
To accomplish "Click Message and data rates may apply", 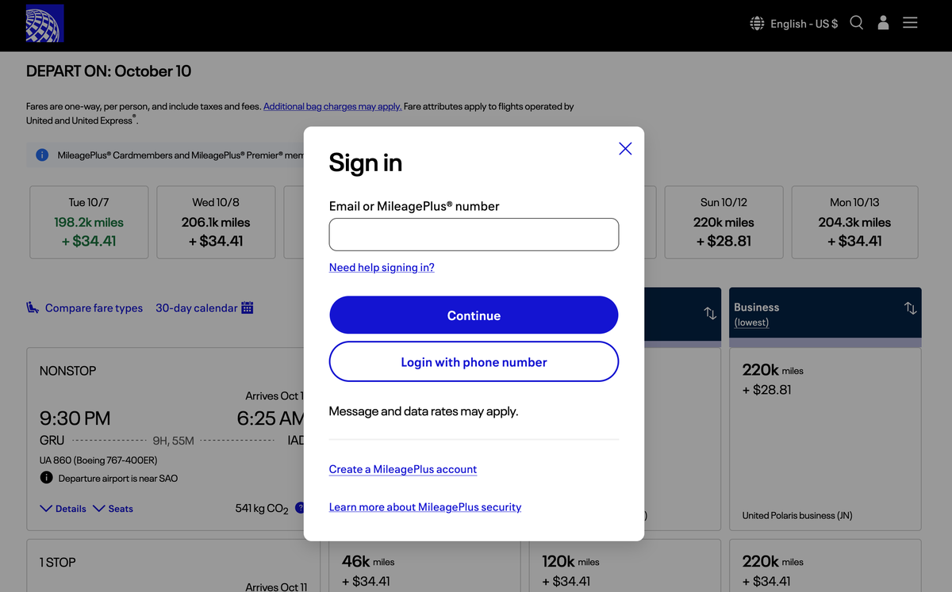I will pos(424,411).
